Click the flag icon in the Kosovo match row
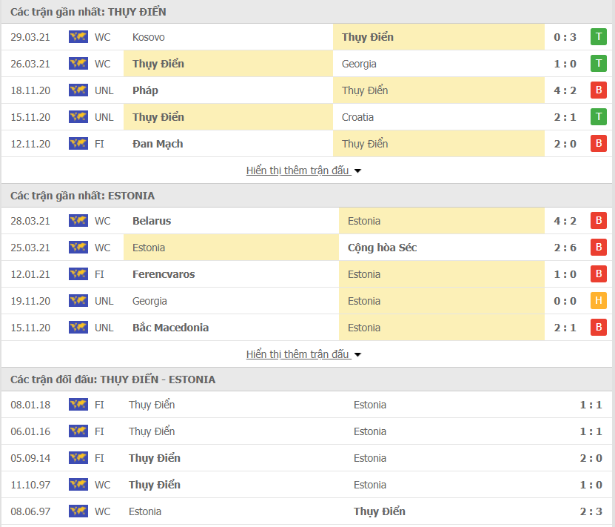This screenshot has width=615, height=527. click(78, 37)
